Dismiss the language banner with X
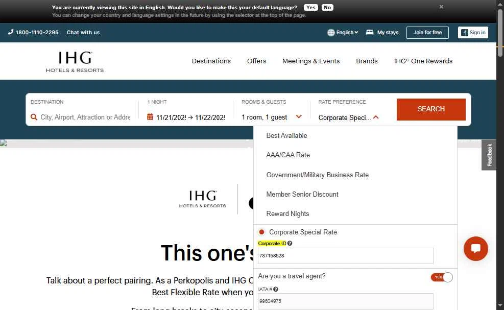504x310 pixels. point(441,7)
